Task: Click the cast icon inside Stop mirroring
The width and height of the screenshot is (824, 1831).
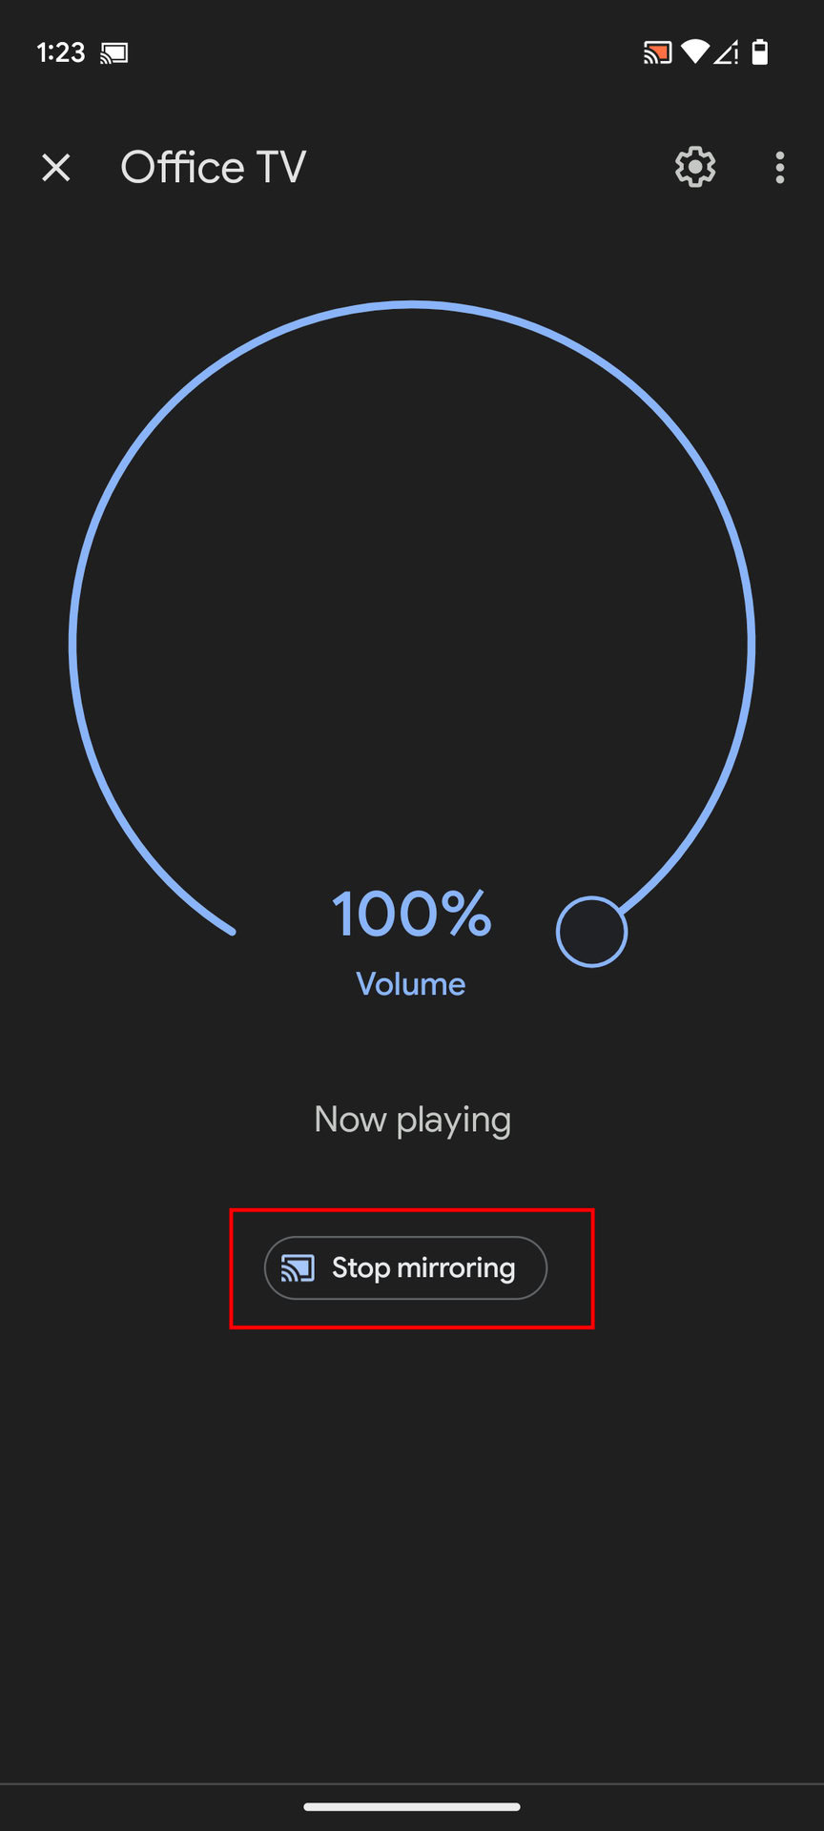Action: pos(298,1267)
